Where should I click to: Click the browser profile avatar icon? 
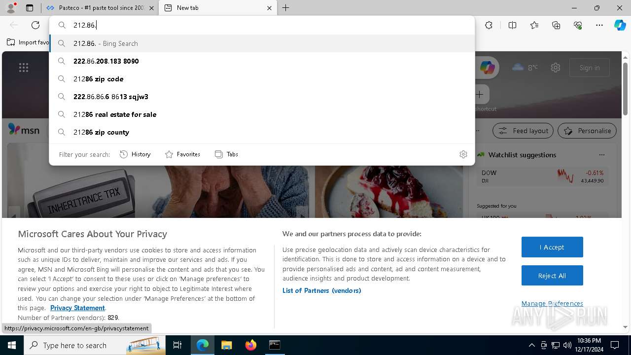11,8
